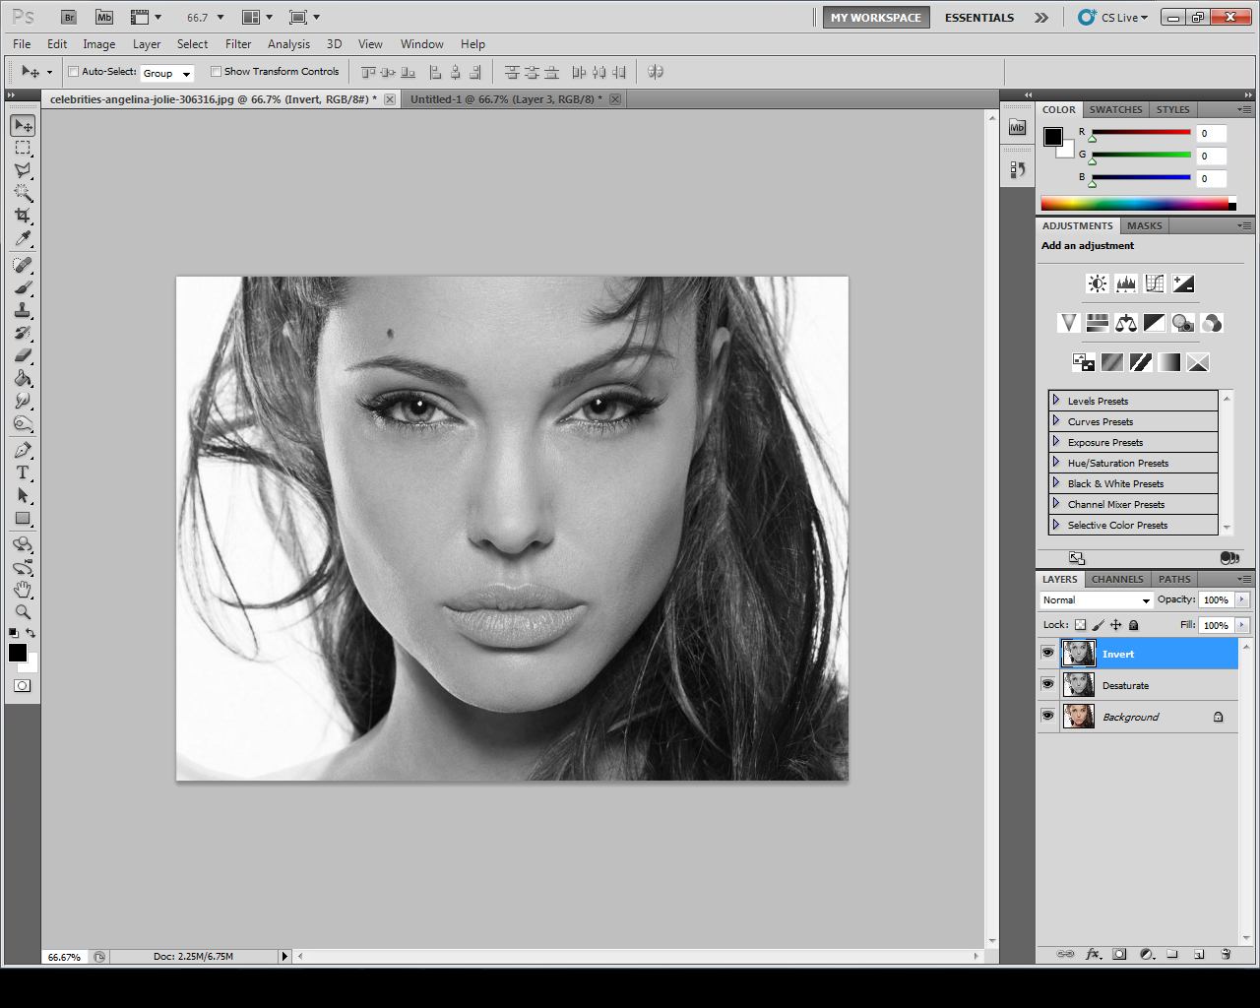Viewport: 1260px width, 1008px height.
Task: Hide the Desaturate layer
Action: (x=1047, y=684)
